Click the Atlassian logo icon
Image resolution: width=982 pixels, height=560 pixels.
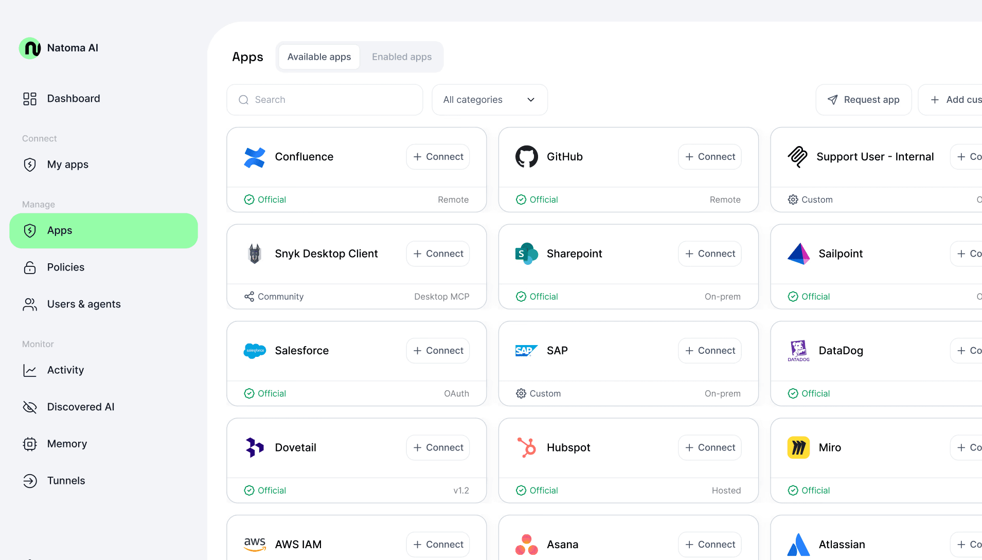tap(799, 545)
